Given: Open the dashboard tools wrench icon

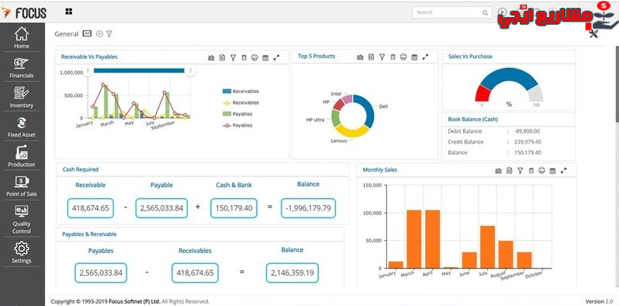Looking at the screenshot, I should point(593,34).
